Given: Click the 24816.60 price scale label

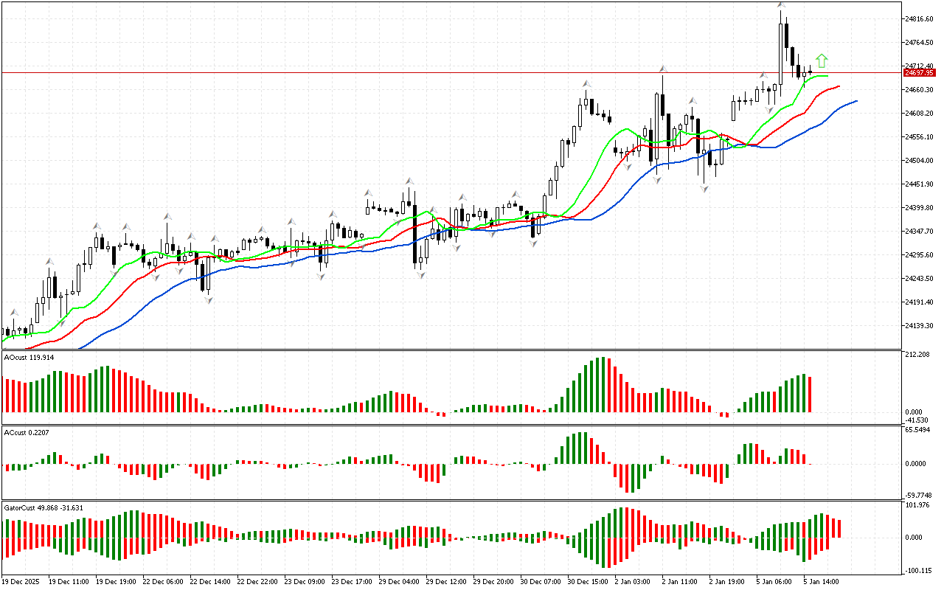Looking at the screenshot, I should [x=919, y=18].
